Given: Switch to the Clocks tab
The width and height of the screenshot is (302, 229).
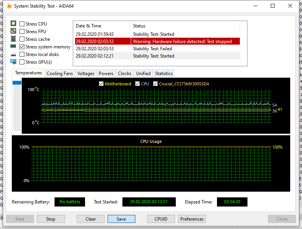Looking at the screenshot, I should coord(124,74).
